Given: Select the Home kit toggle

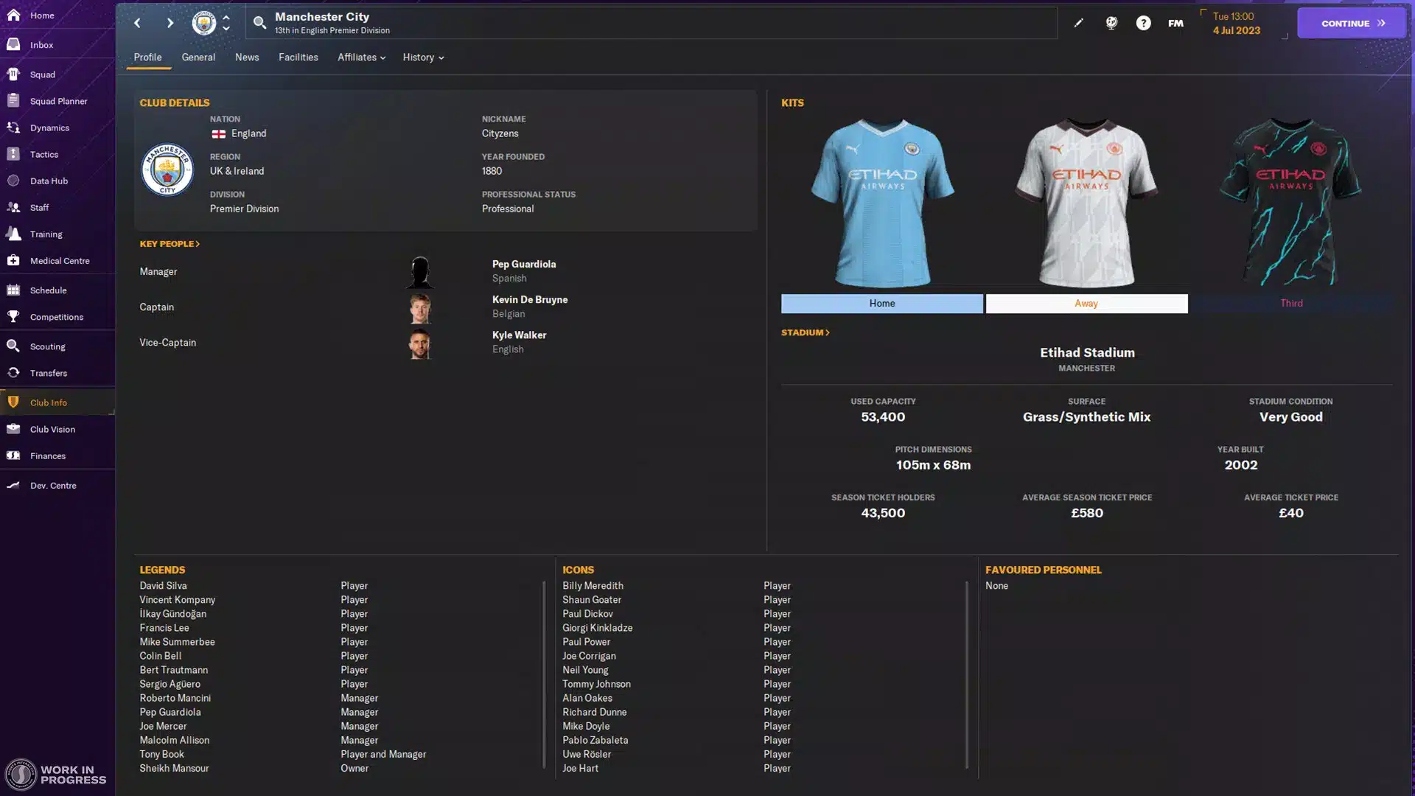Looking at the screenshot, I should pos(881,304).
